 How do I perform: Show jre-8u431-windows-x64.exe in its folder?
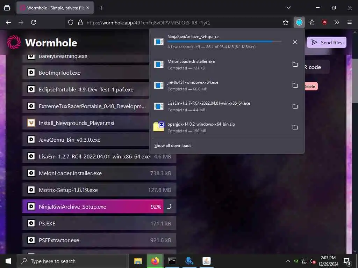click(295, 85)
